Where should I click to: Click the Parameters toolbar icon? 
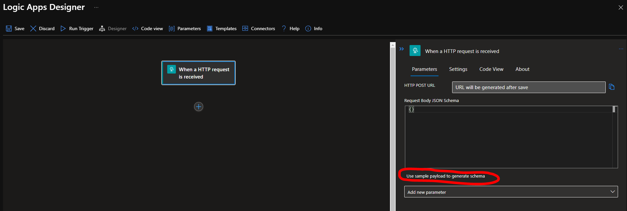point(172,28)
